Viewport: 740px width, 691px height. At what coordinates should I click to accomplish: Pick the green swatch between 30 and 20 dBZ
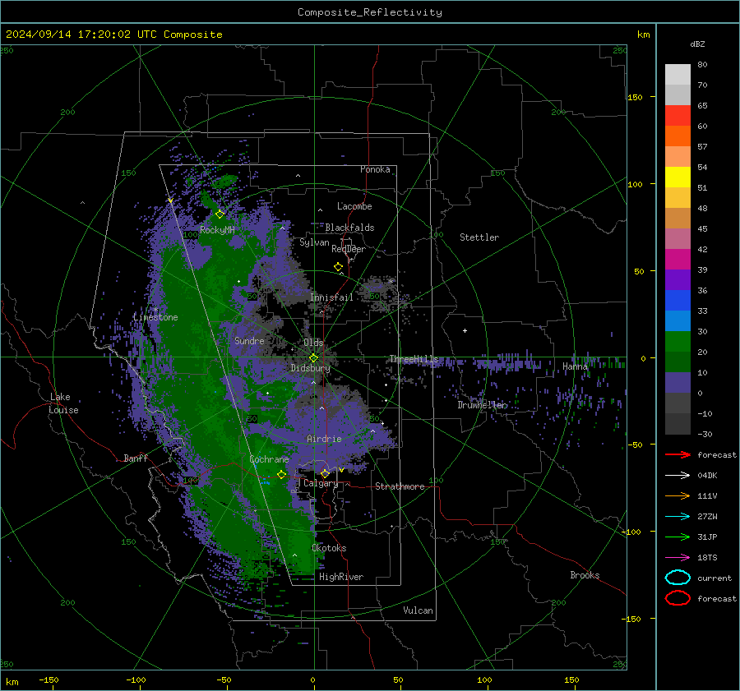click(678, 342)
